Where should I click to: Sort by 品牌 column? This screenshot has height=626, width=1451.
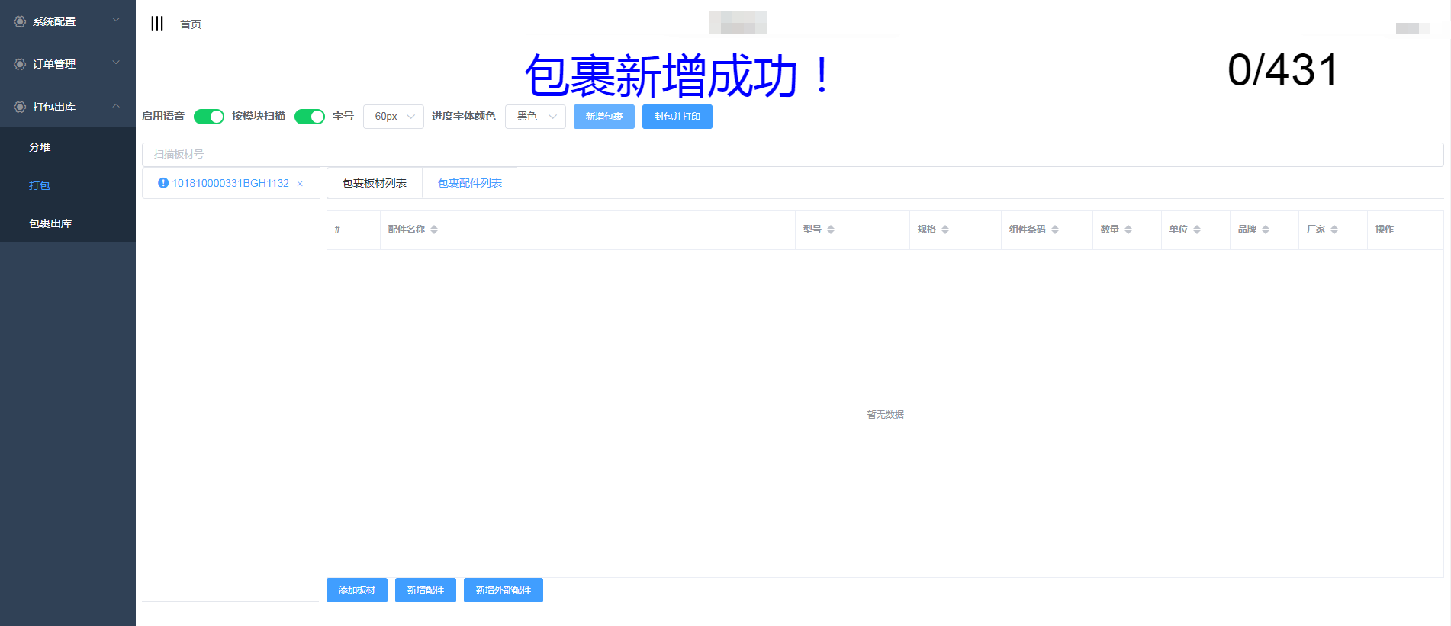[x=1266, y=230]
